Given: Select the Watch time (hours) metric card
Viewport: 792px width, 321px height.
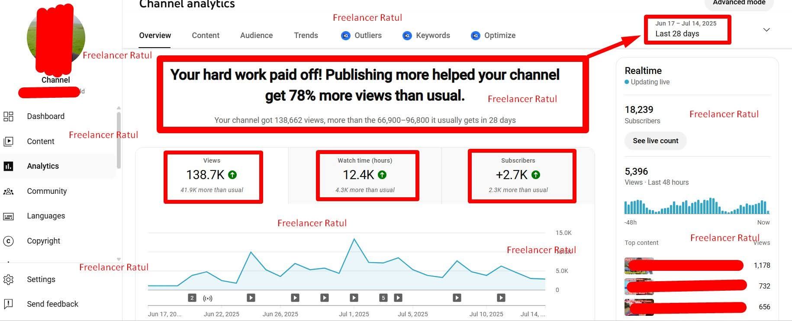Looking at the screenshot, I should point(365,175).
